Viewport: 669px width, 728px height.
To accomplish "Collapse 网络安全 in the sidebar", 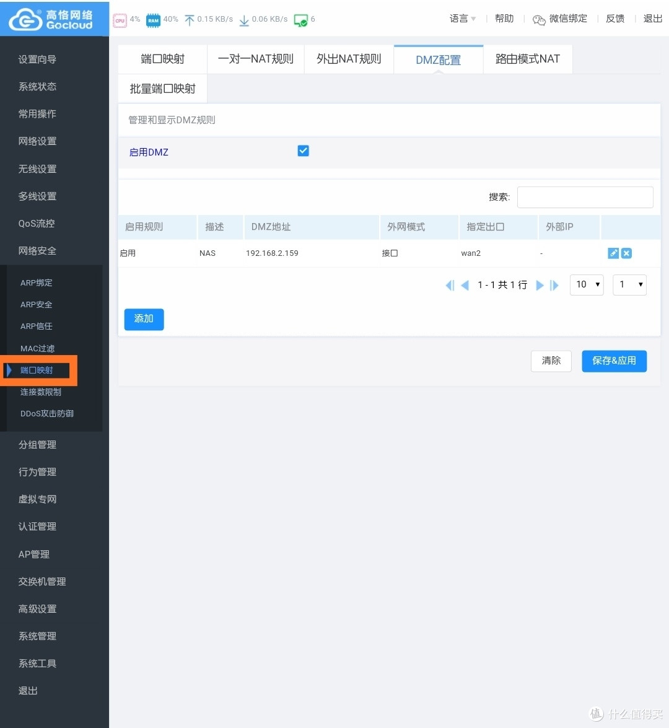I will [37, 251].
